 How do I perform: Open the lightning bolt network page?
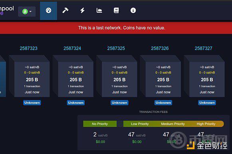82,10
